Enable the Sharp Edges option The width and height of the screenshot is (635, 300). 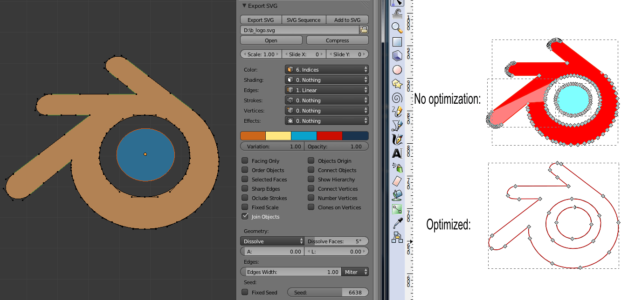coord(245,188)
